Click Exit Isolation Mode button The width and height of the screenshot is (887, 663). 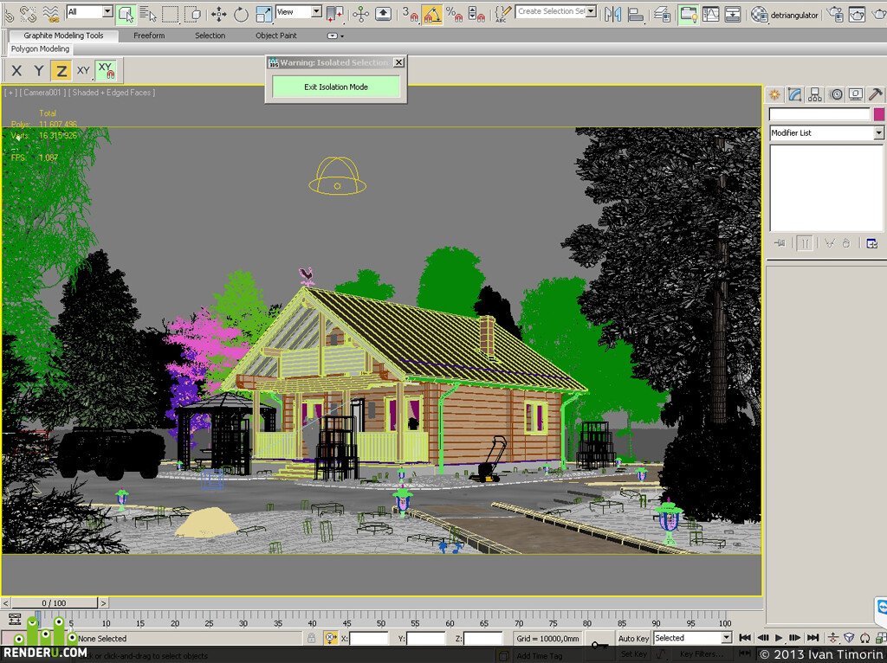[336, 87]
